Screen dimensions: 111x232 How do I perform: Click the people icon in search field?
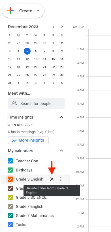(x=14, y=103)
